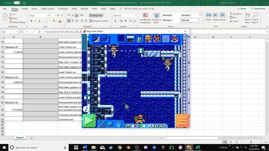Click the Accounting dollar format button
Image resolution: width=269 pixels, height=151 pixels.
pos(115,21)
